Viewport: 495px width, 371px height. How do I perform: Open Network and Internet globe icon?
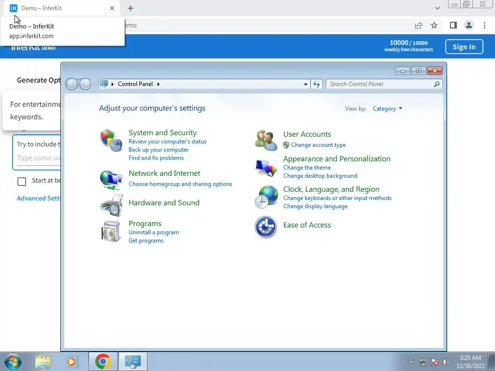[x=111, y=180]
